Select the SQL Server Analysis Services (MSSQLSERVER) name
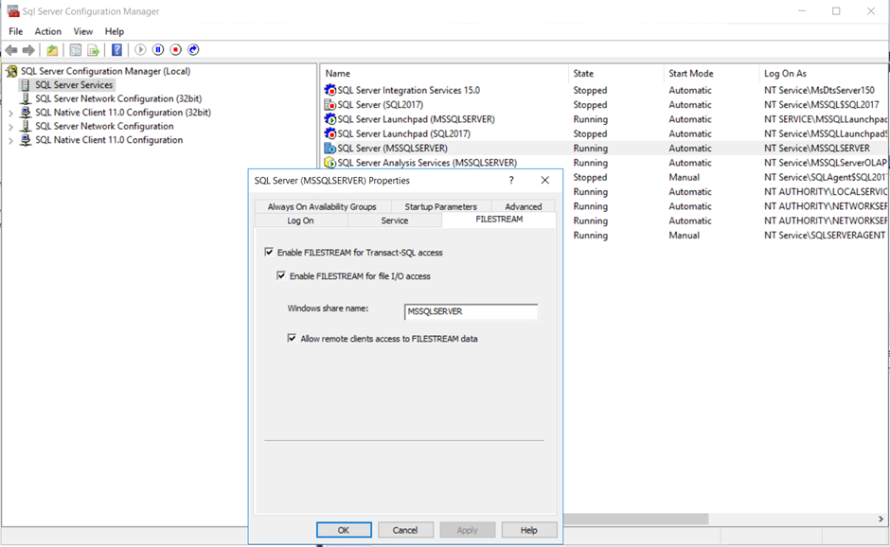This screenshot has height=547, width=890. tap(427, 163)
